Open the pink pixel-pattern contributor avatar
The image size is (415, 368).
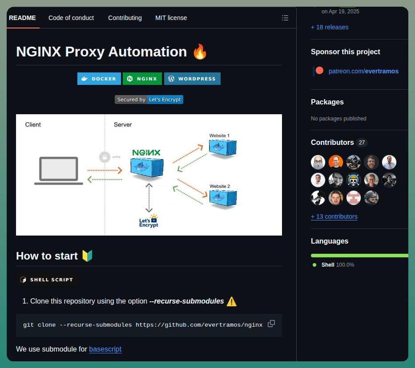click(354, 198)
